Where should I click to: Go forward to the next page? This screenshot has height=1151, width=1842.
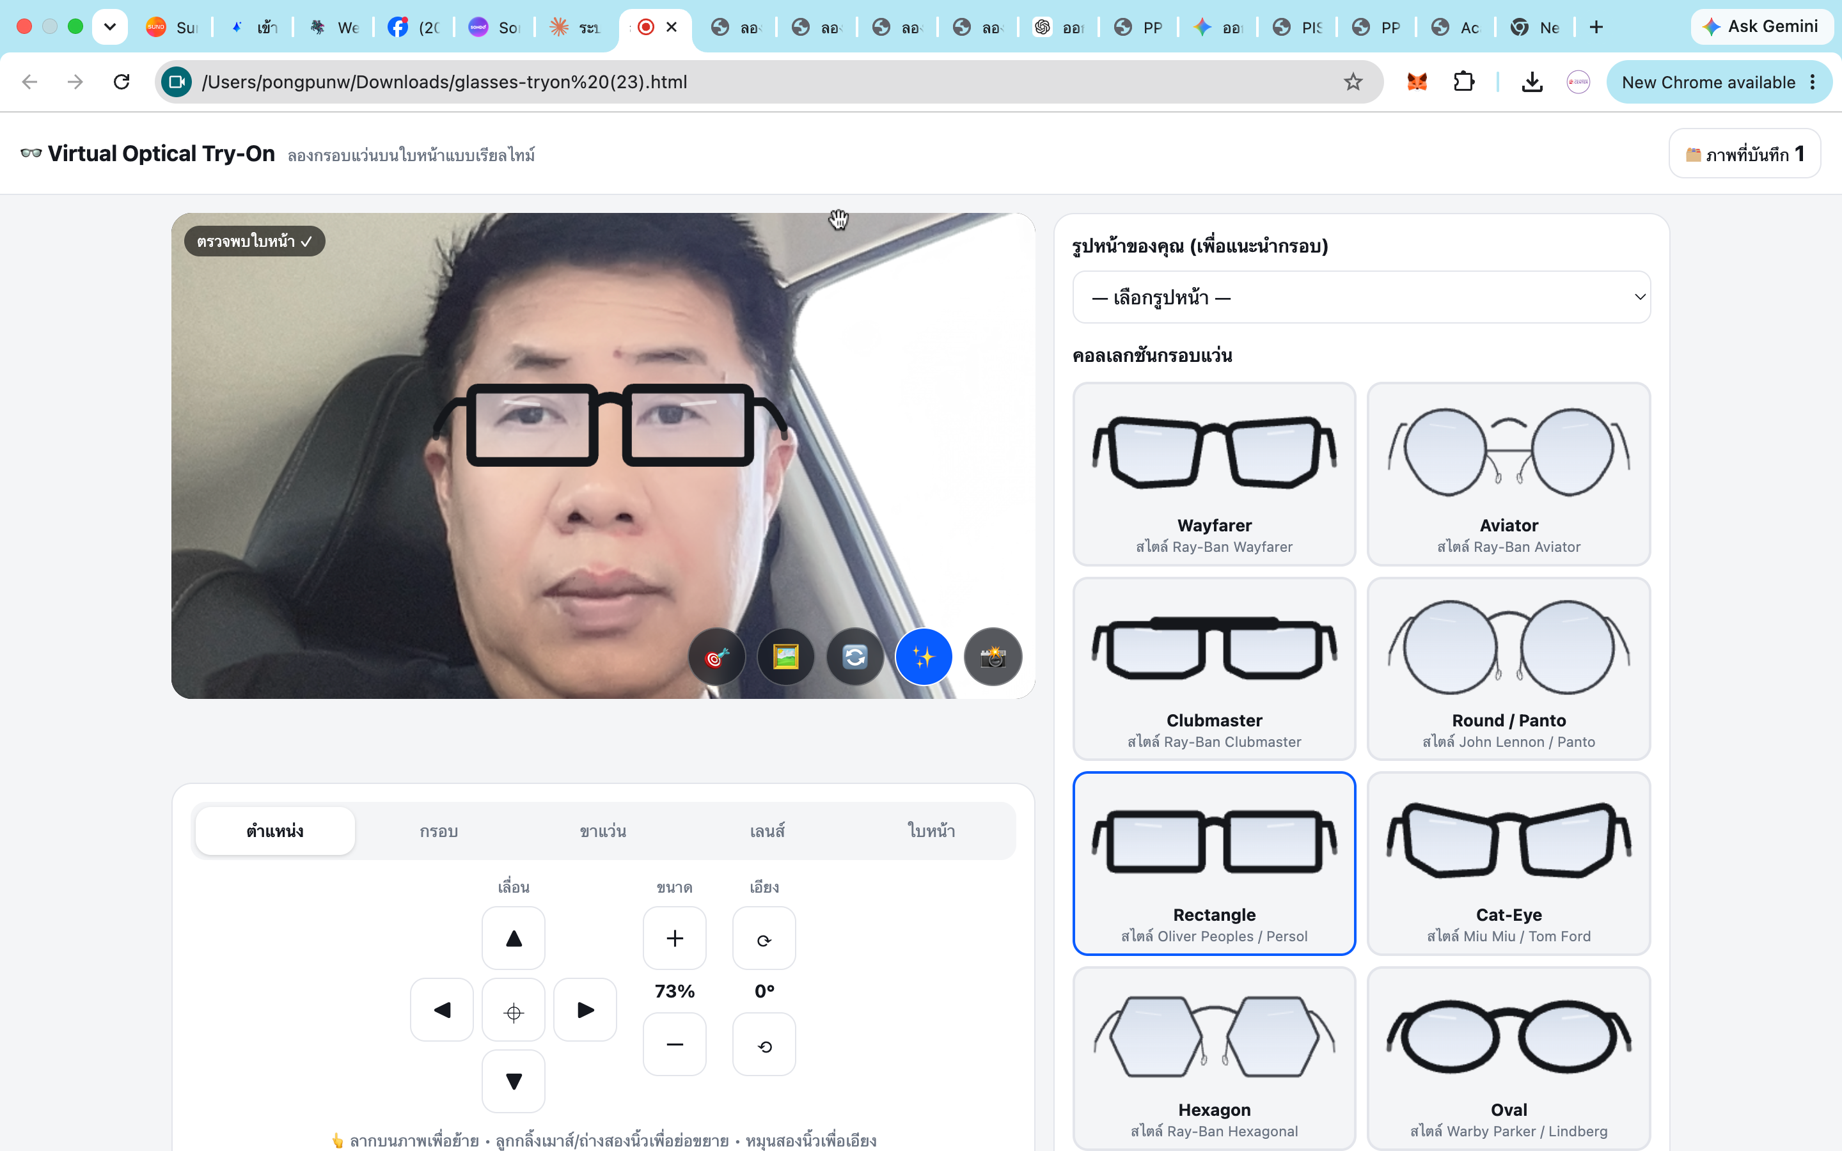pos(75,81)
